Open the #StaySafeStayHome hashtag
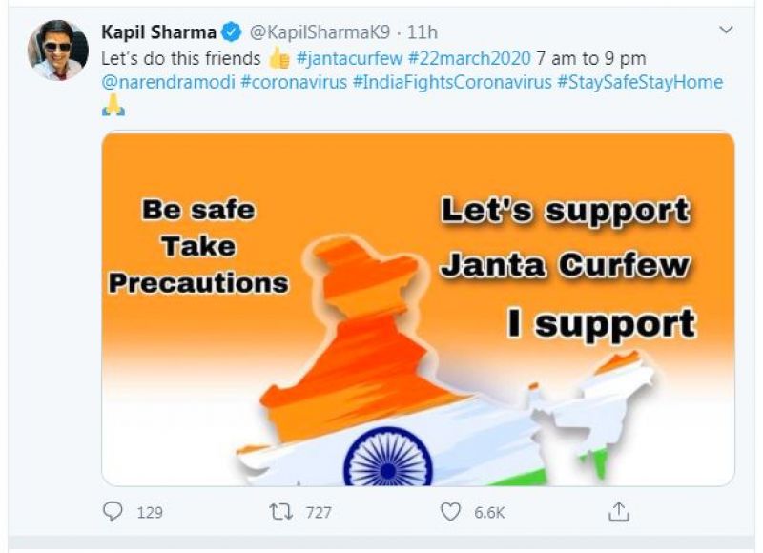The height and width of the screenshot is (553, 763). tap(639, 82)
